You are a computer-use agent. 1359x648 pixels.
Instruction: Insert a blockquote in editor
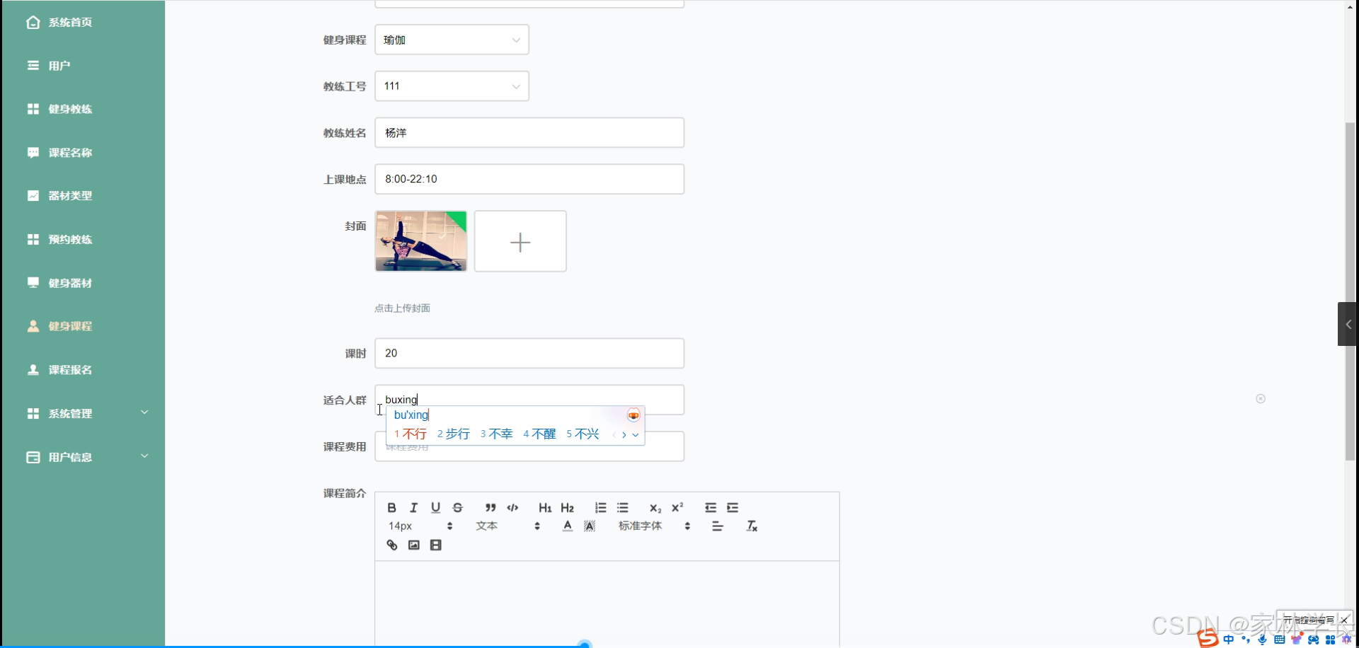pyautogui.click(x=491, y=508)
